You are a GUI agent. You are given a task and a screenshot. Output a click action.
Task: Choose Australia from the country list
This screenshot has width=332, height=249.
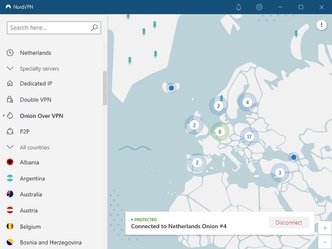coord(31,194)
